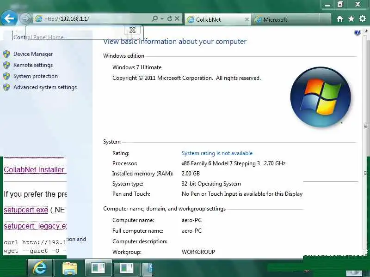This screenshot has width=370, height=277.
Task: Stop loading with the X next to refresh
Action: pyautogui.click(x=177, y=18)
